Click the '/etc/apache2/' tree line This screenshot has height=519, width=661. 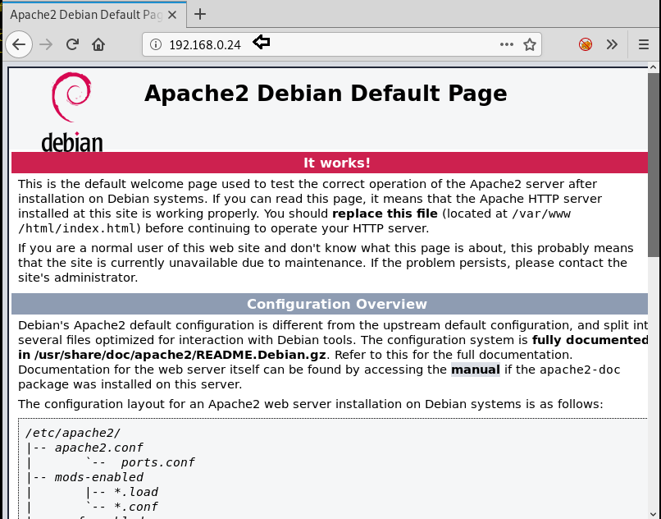73,433
